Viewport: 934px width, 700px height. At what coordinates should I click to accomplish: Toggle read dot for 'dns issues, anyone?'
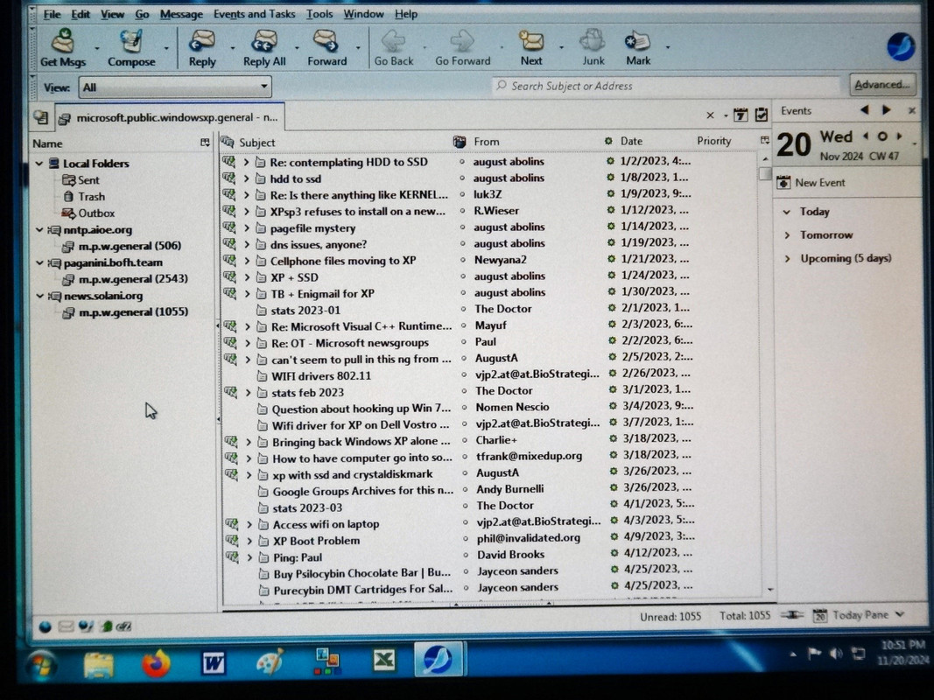click(x=462, y=243)
